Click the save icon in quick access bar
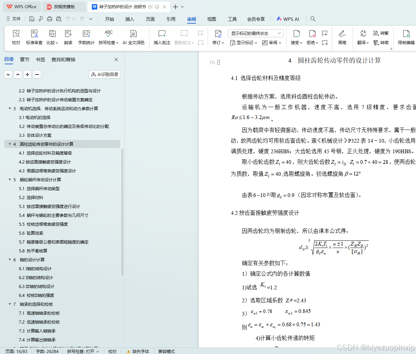The image size is (416, 354). click(x=32, y=19)
